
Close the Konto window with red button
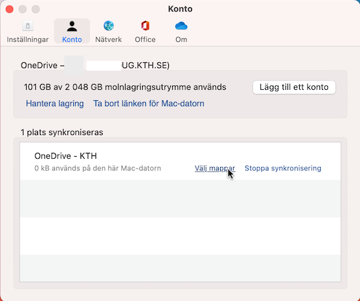10,9
